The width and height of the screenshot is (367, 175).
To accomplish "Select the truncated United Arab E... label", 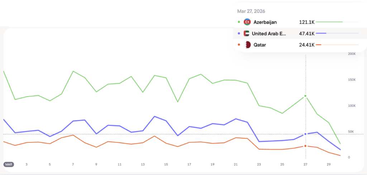I will 269,34.
